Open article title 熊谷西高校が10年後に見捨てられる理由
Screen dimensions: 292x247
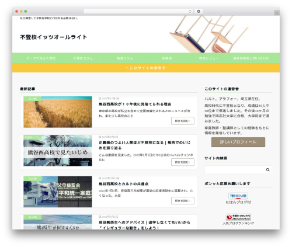click(135, 104)
